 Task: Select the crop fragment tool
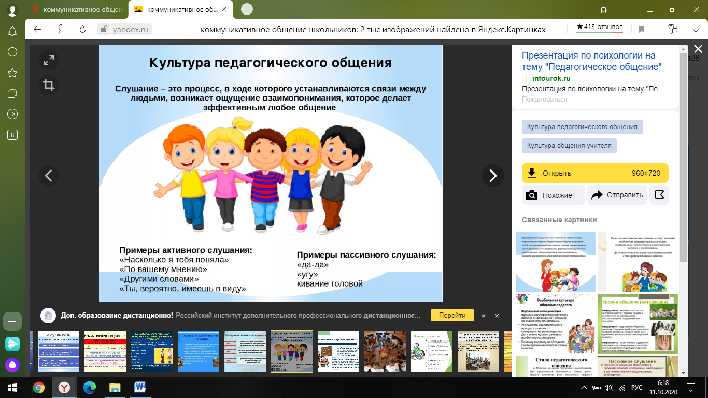click(49, 85)
